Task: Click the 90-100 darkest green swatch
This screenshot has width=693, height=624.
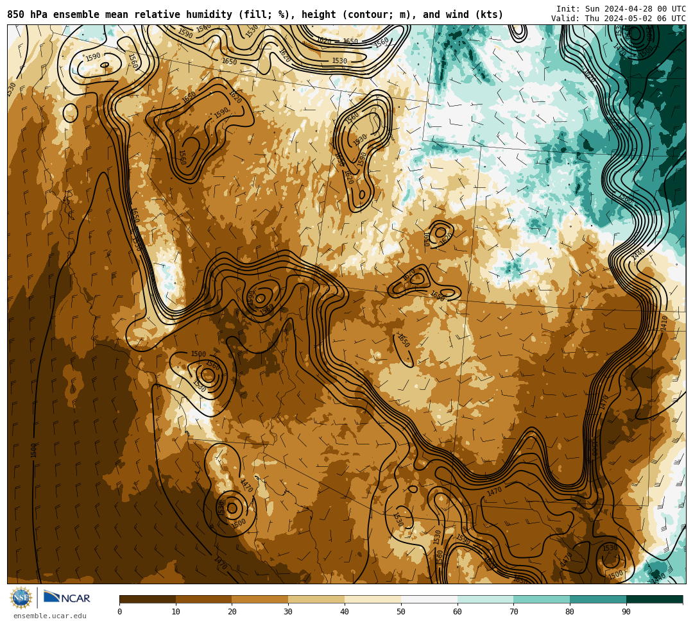Action: 654,599
